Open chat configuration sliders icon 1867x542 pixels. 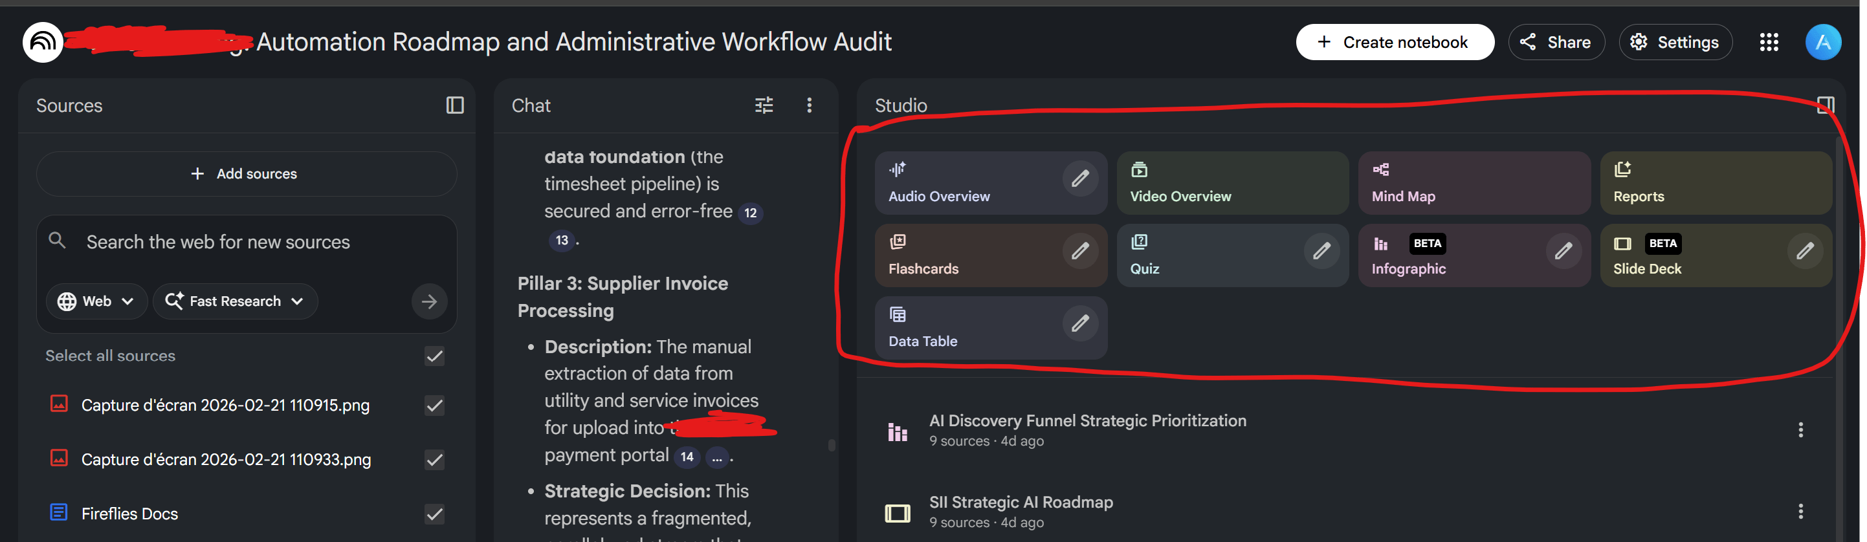763,106
